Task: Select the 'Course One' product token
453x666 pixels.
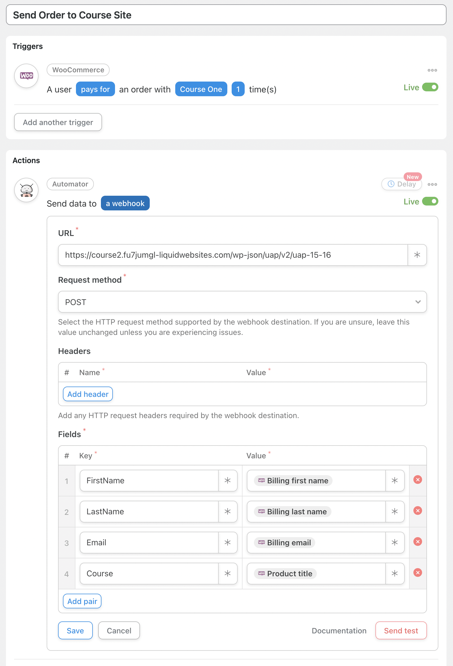Action: pyautogui.click(x=201, y=89)
